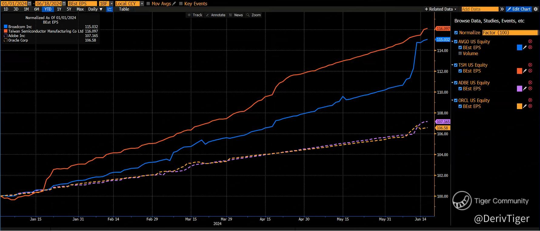Uncheck ADBE US Equity series
The image size is (540, 231).
click(x=456, y=82)
